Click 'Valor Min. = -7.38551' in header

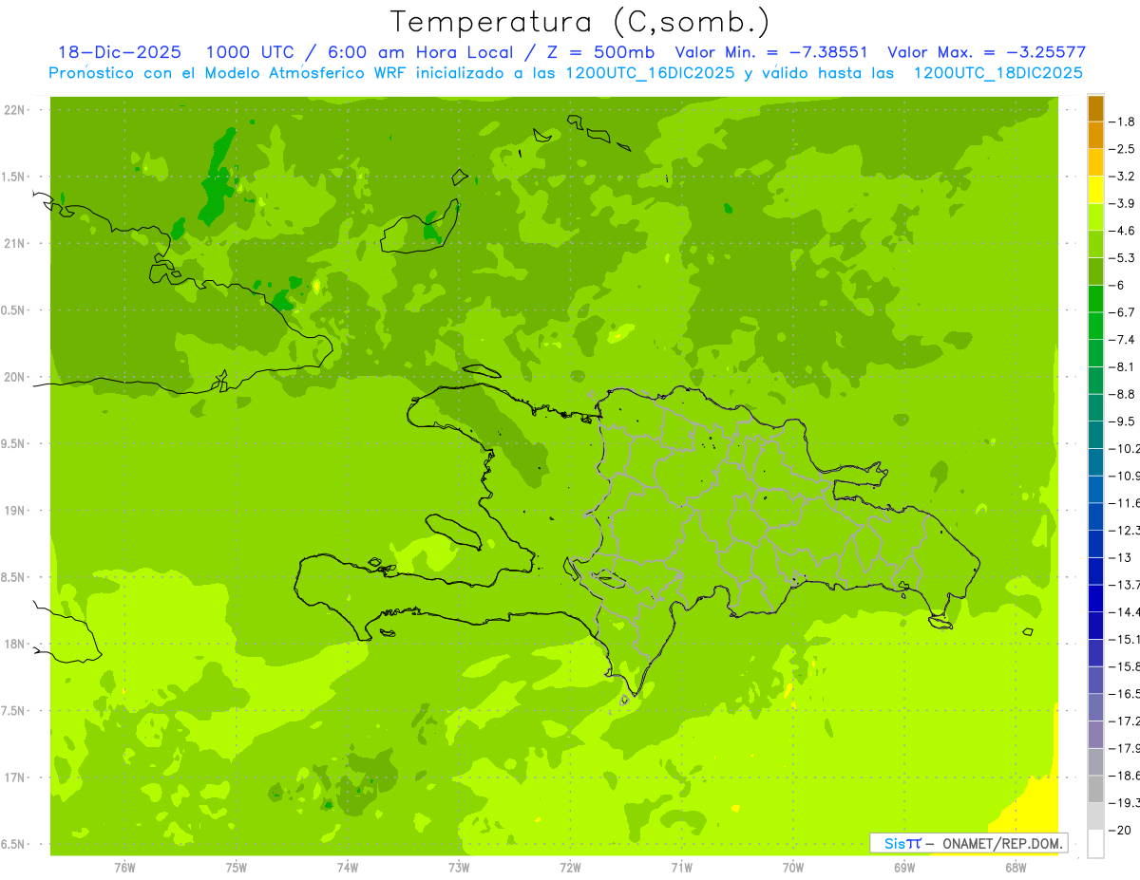pyautogui.click(x=770, y=52)
